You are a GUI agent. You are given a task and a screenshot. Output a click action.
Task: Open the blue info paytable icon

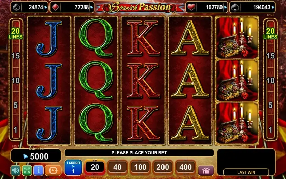point(38,170)
